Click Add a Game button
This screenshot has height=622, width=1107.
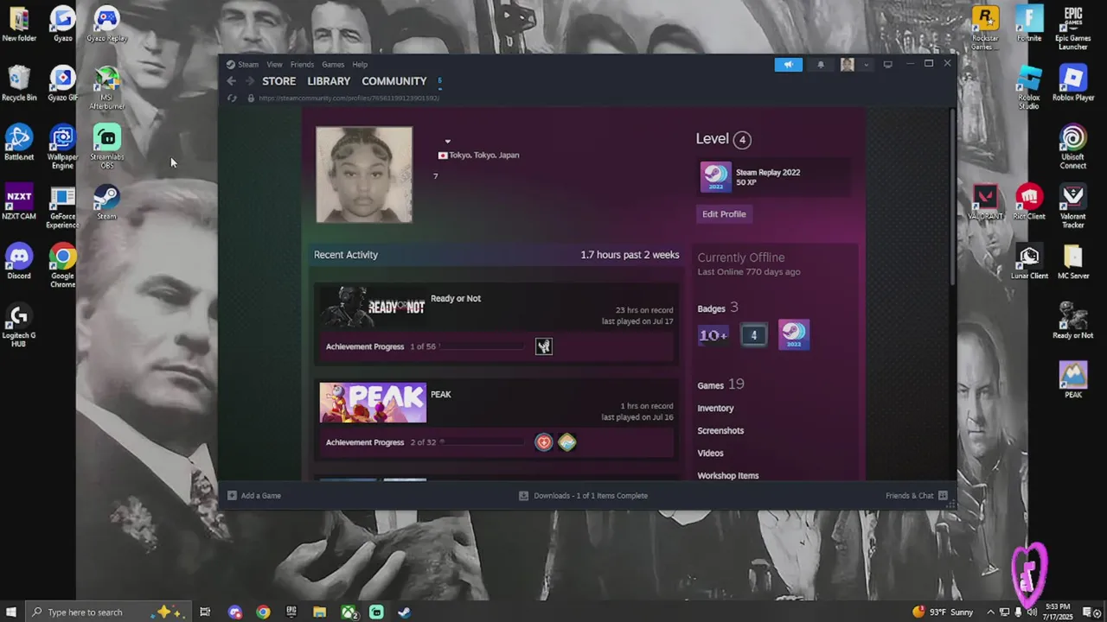click(254, 496)
